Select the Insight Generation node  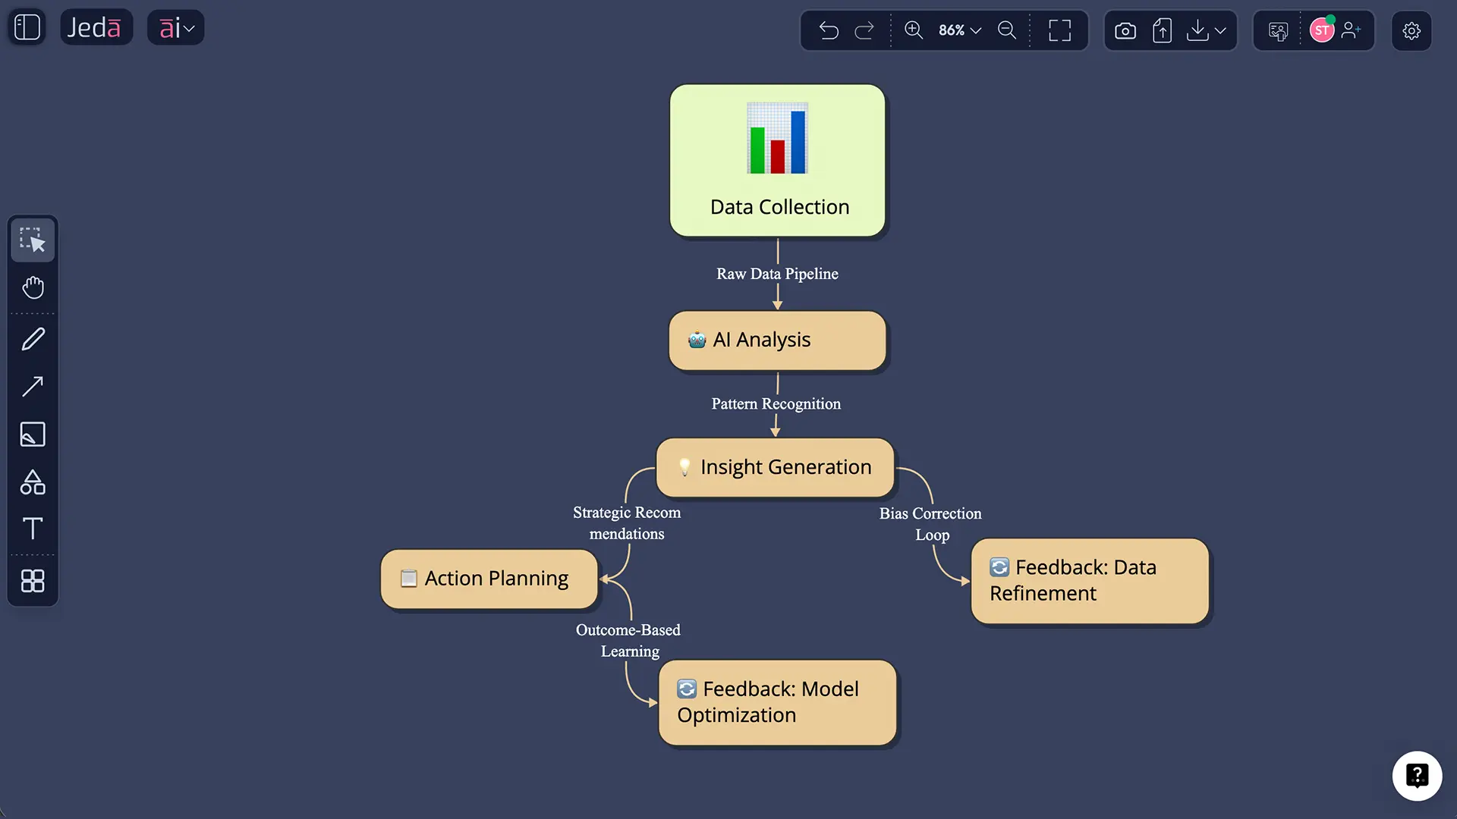pos(776,467)
